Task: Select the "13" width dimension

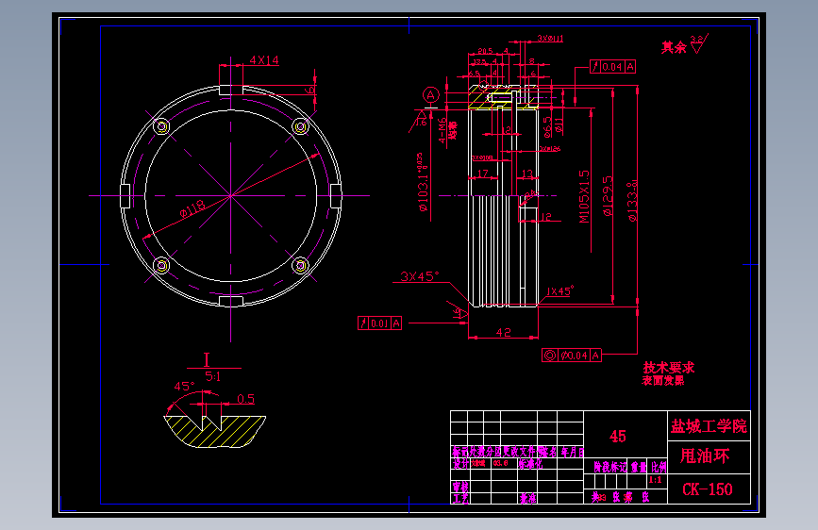Action: [527, 174]
